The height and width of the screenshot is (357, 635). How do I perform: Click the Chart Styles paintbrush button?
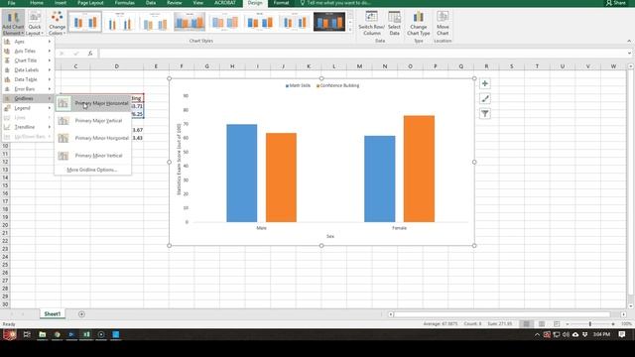[x=485, y=99]
